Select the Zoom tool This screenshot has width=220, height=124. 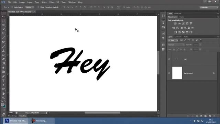coord(3,98)
